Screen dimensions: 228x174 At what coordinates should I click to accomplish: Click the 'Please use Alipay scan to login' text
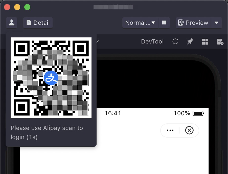(x=47, y=133)
